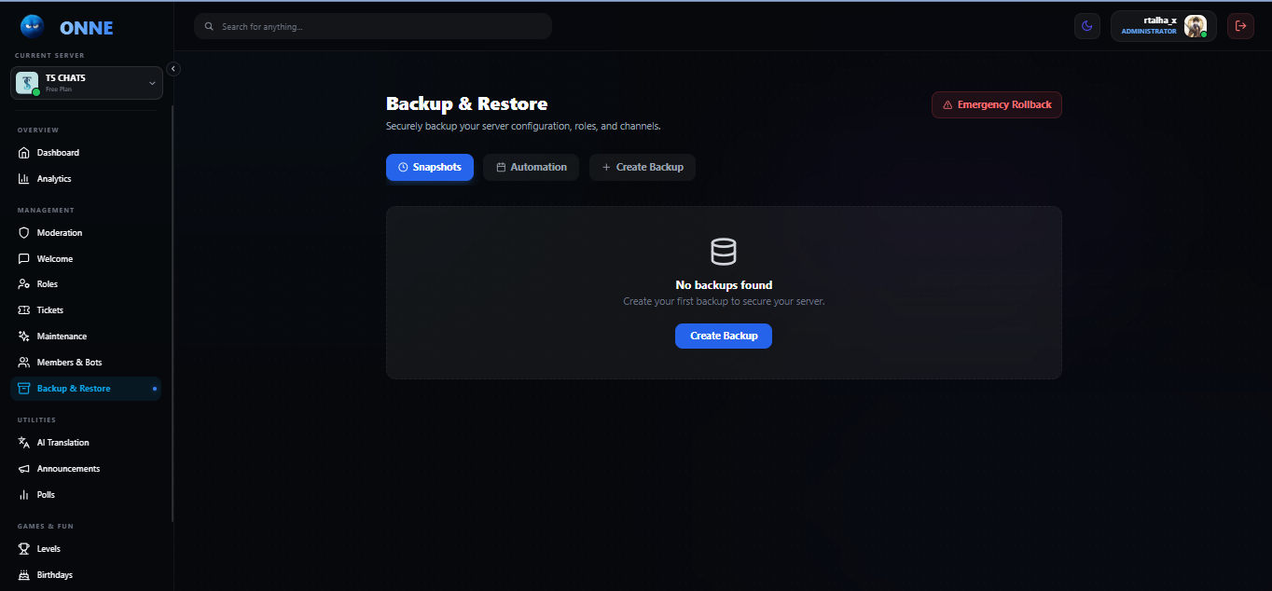The width and height of the screenshot is (1272, 591).
Task: Open Members & Bots page
Action: click(x=69, y=363)
